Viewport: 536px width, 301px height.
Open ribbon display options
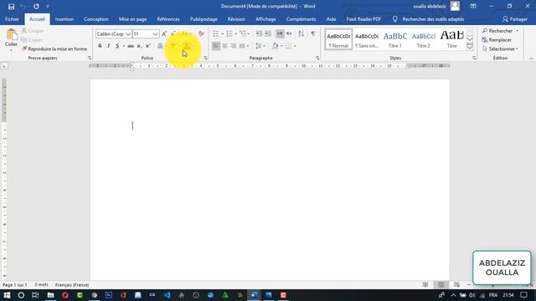pos(473,7)
